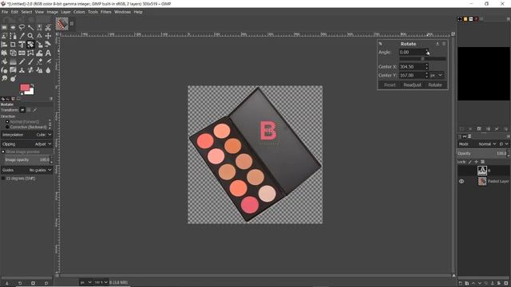
Task: Select the Color Picker eyedropper tool
Action: point(22,36)
